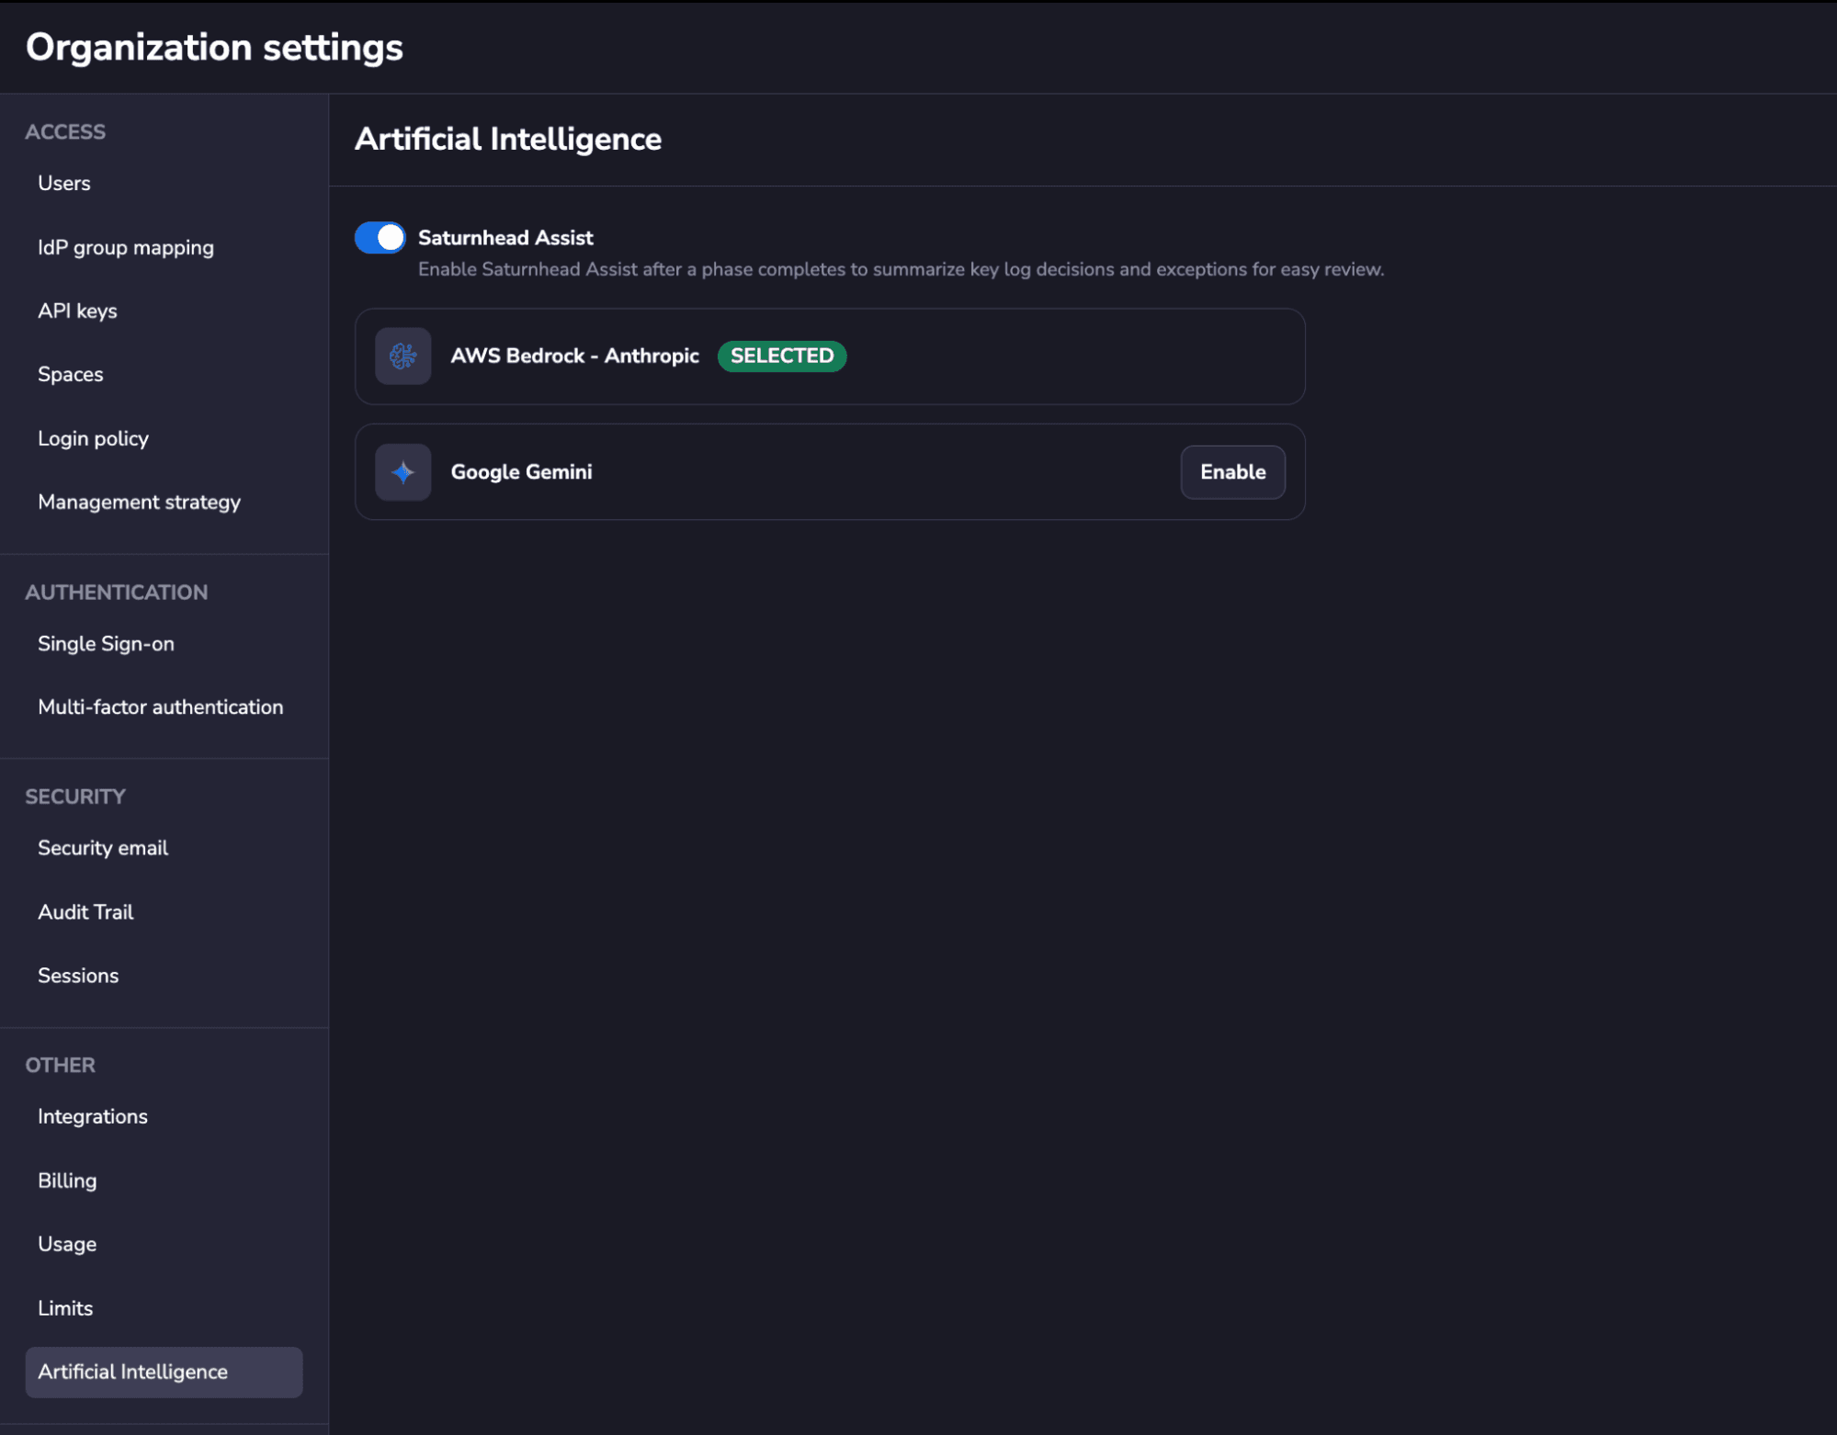Image resolution: width=1837 pixels, height=1435 pixels.
Task: Open the Billing page
Action: pos(67,1181)
